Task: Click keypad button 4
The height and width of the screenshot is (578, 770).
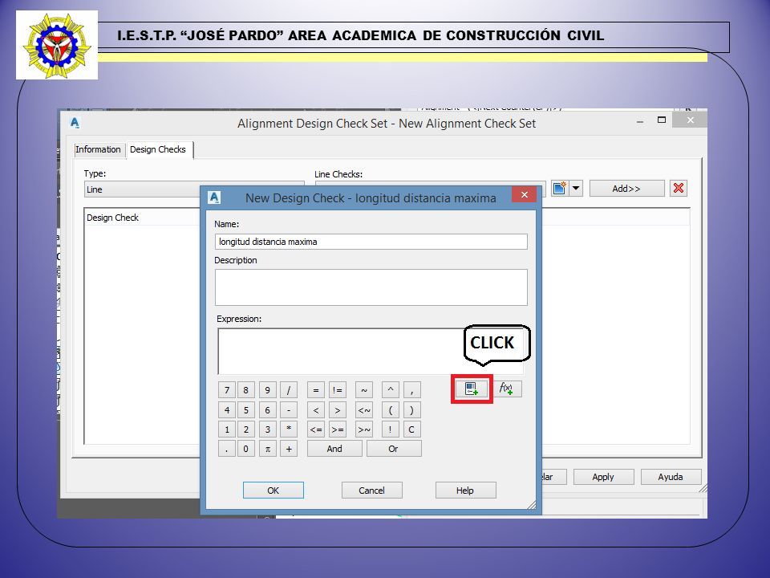Action: coord(227,410)
